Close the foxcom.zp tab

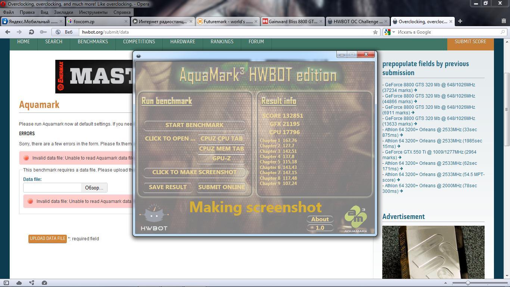[126, 22]
